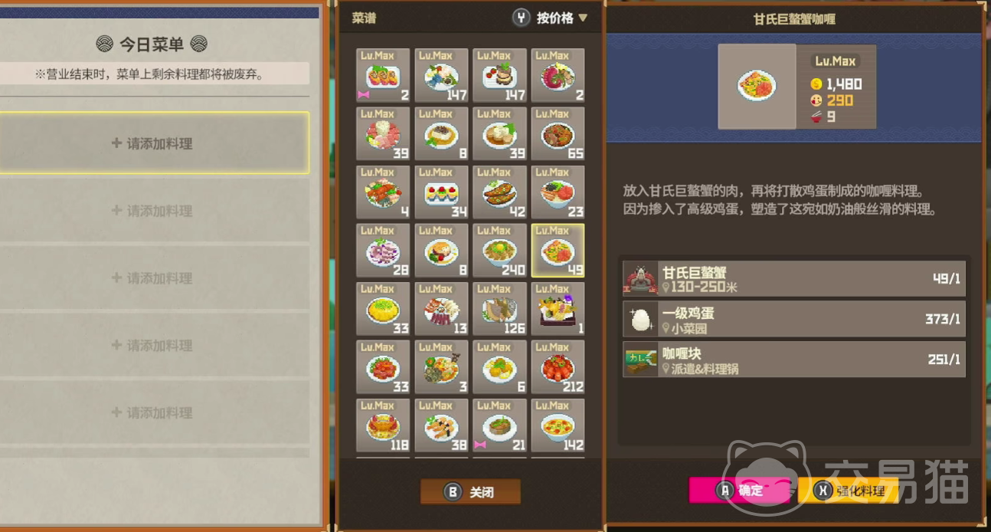
Task: Select the 咖喱块 ingredient row
Action: (794, 360)
